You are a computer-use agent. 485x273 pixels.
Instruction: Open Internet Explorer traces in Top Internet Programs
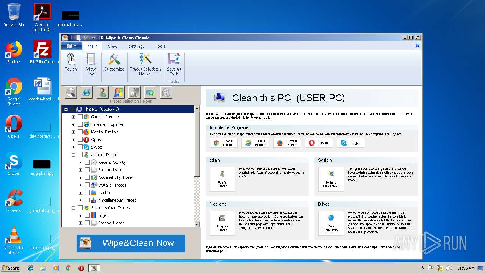pos(255,143)
